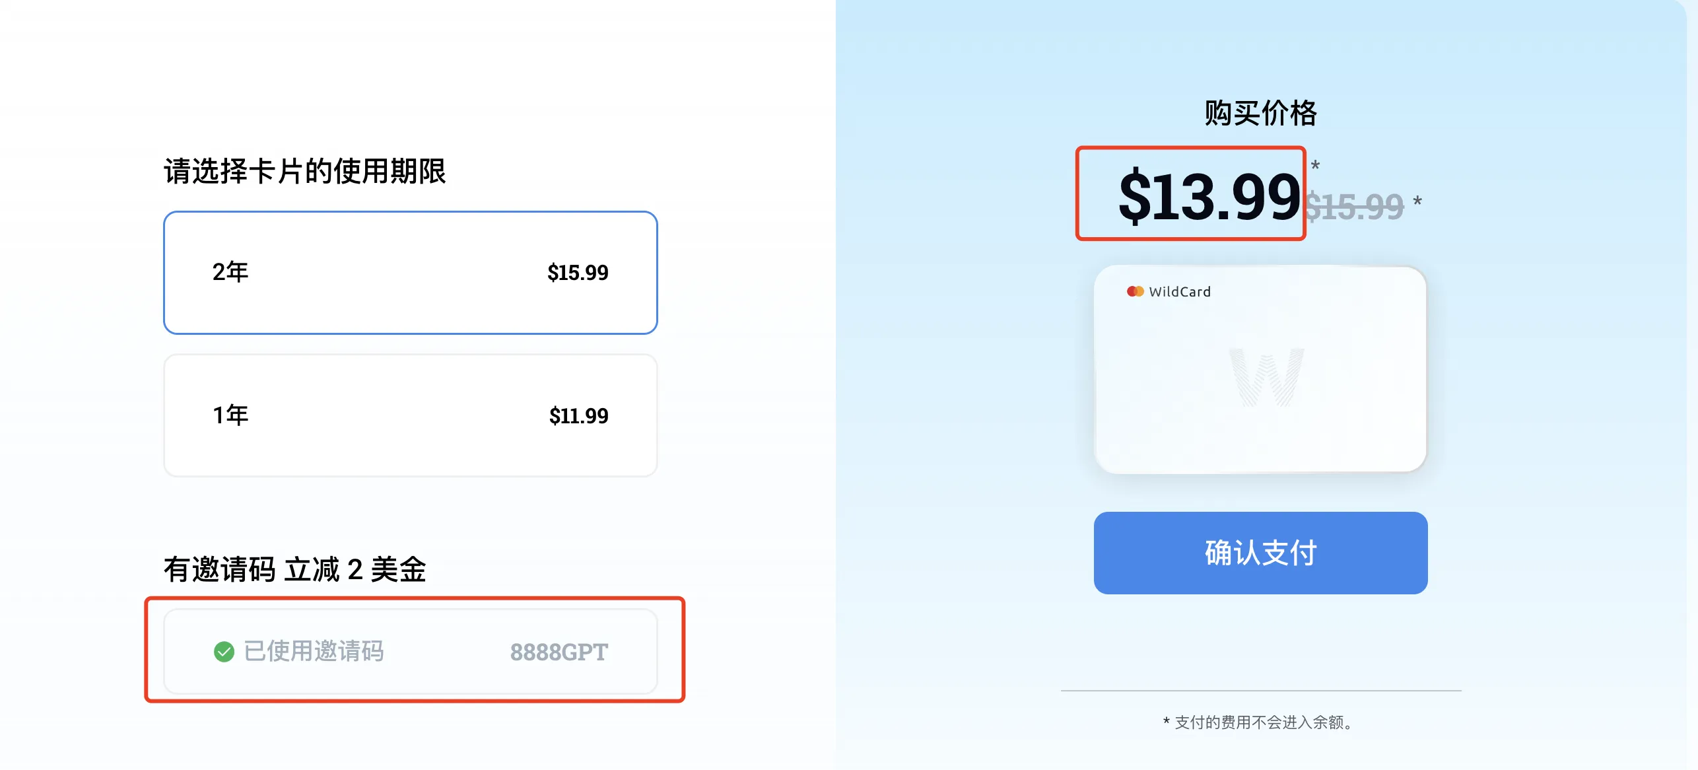The image size is (1698, 770).
Task: Click the 支付的费用不会进入余额 footnote
Action: coord(1260,722)
